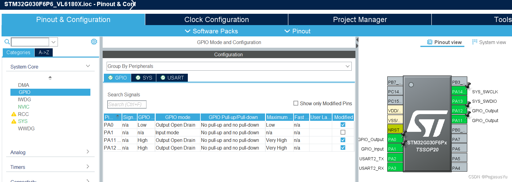Select pin PA0 on the chip
This screenshot has width=512, height=182.
click(x=395, y=139)
